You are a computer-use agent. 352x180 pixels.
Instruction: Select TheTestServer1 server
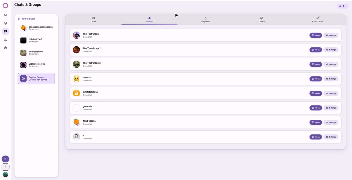click(x=36, y=53)
